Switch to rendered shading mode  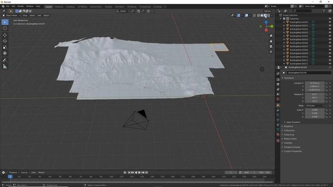(268, 16)
